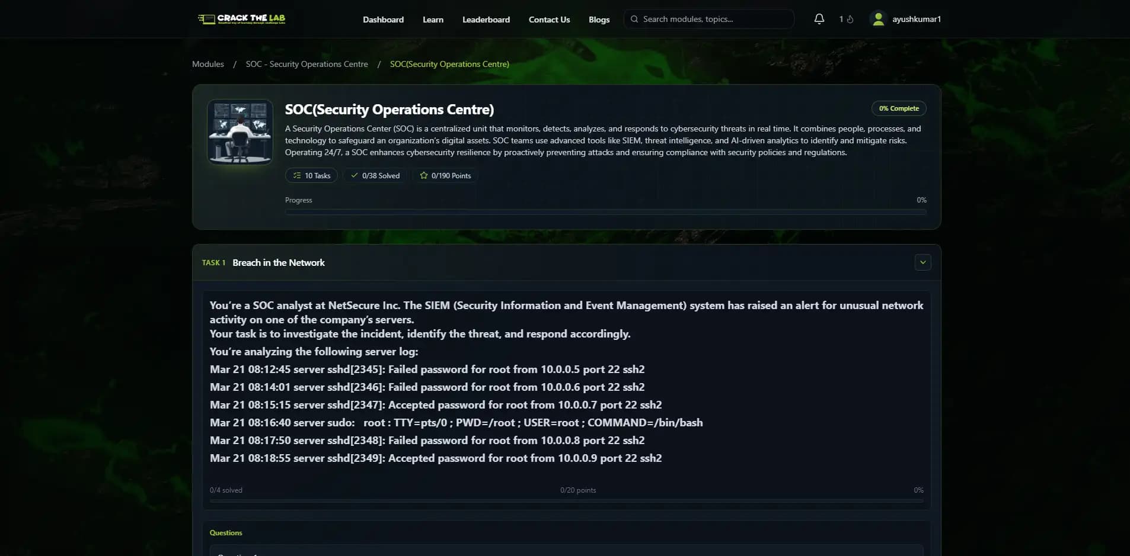Go to the Leaderboard page
This screenshot has height=556, width=1130.
coord(486,19)
